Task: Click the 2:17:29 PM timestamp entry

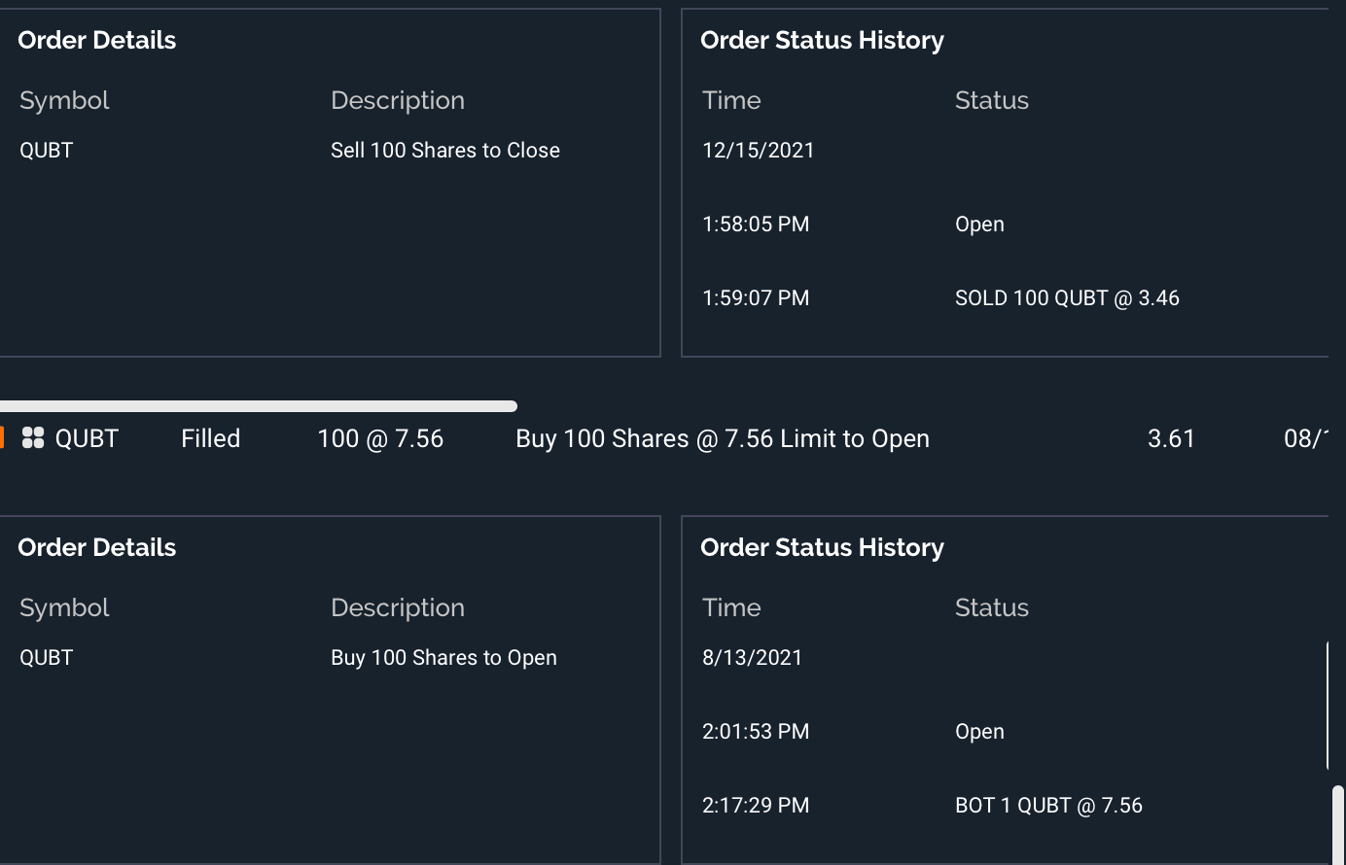Action: pos(756,806)
